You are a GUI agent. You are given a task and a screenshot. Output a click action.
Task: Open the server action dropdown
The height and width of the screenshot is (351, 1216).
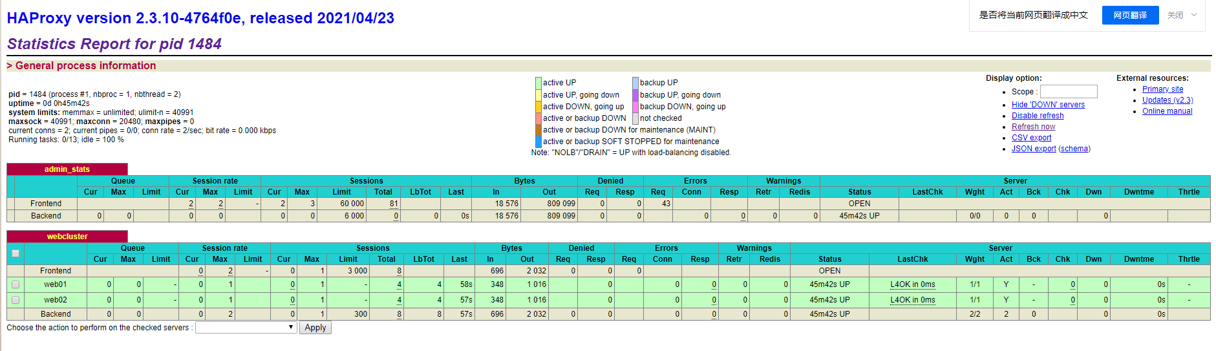246,328
